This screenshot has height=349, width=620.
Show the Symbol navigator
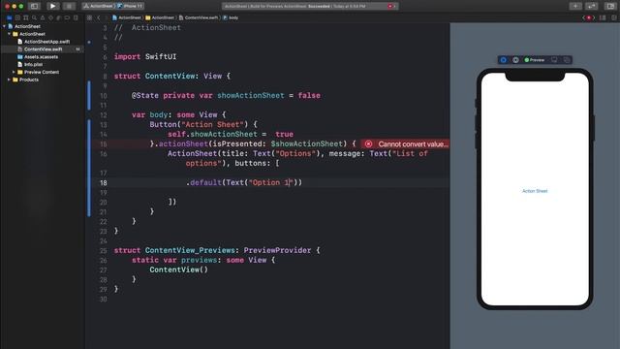pos(26,17)
